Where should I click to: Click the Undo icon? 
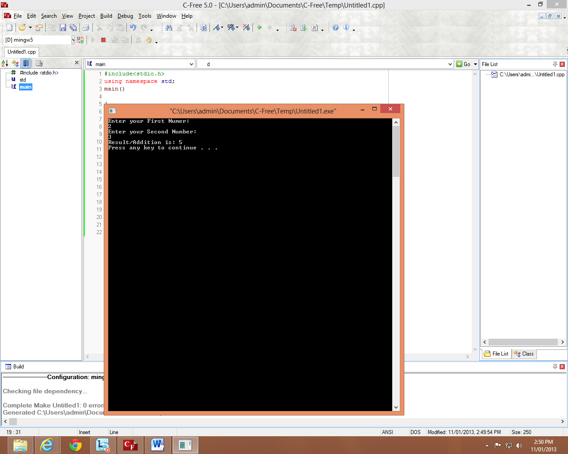pos(133,27)
